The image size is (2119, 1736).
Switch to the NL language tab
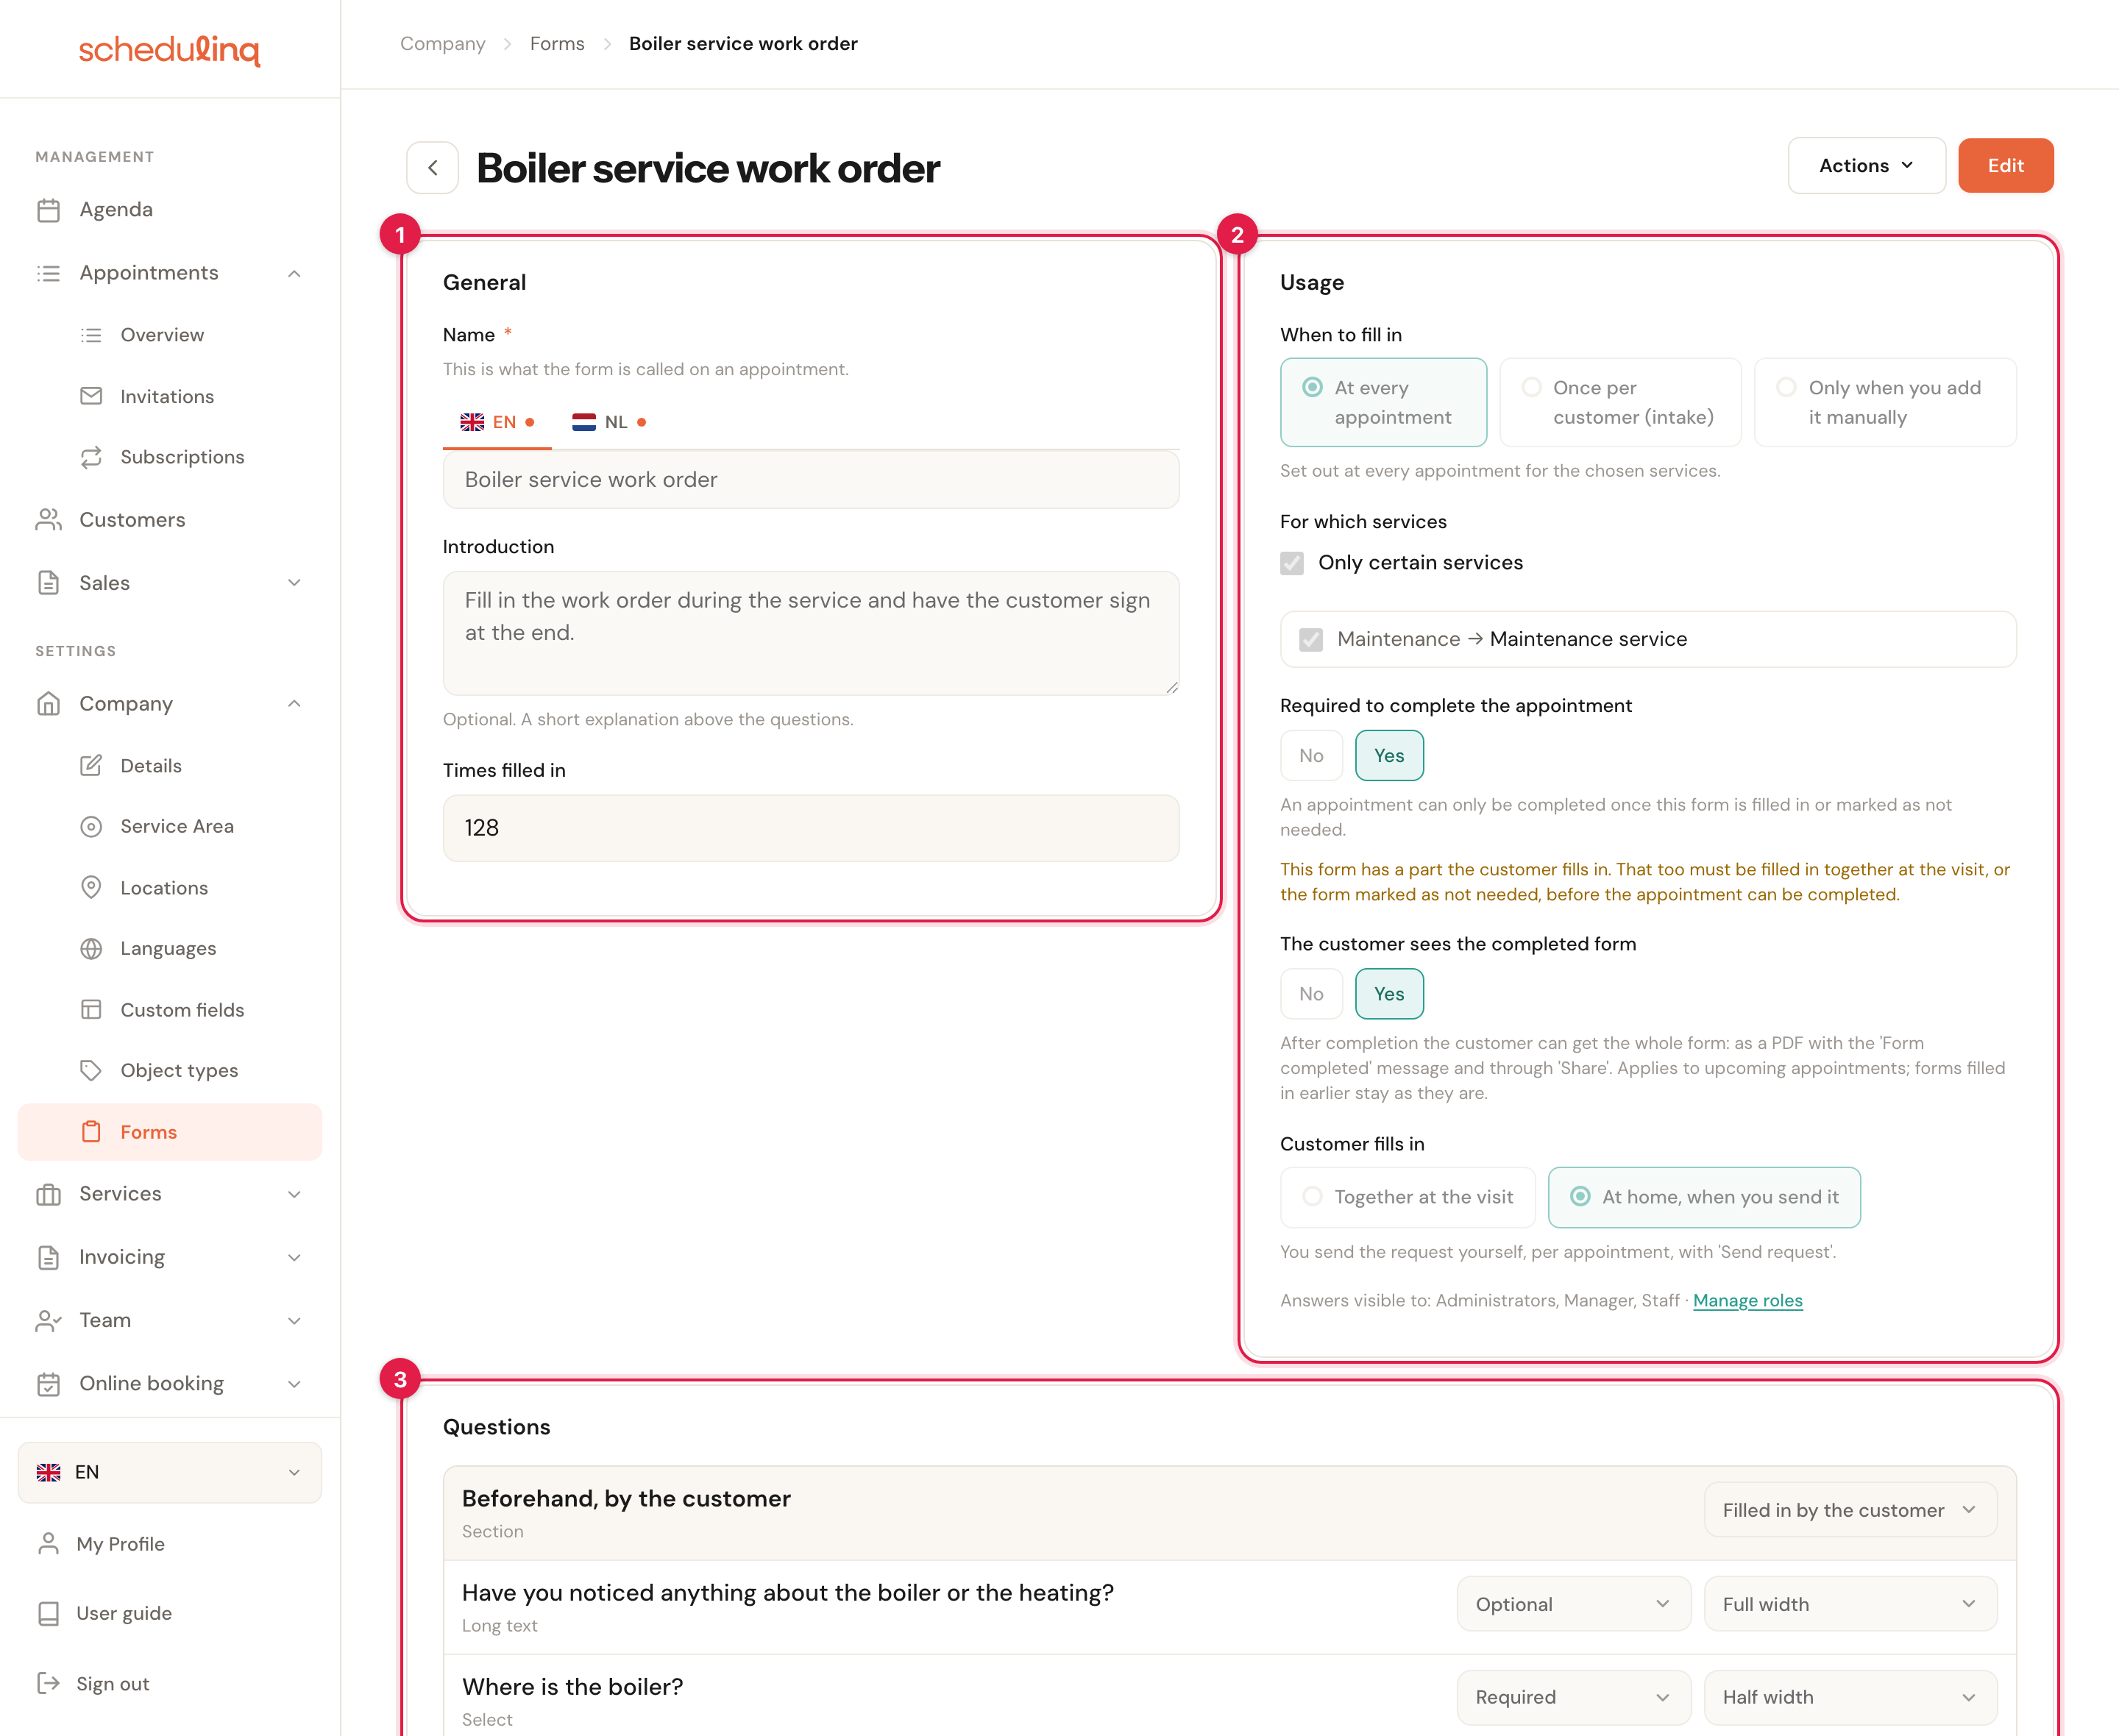click(609, 422)
